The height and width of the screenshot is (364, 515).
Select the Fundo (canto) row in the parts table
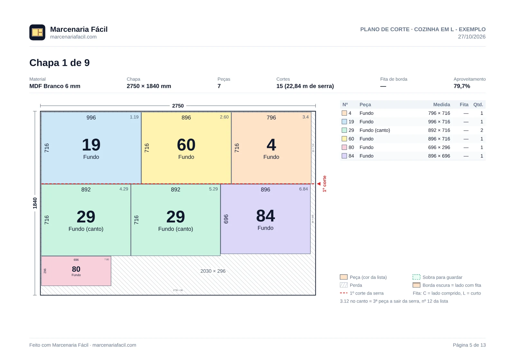413,130
